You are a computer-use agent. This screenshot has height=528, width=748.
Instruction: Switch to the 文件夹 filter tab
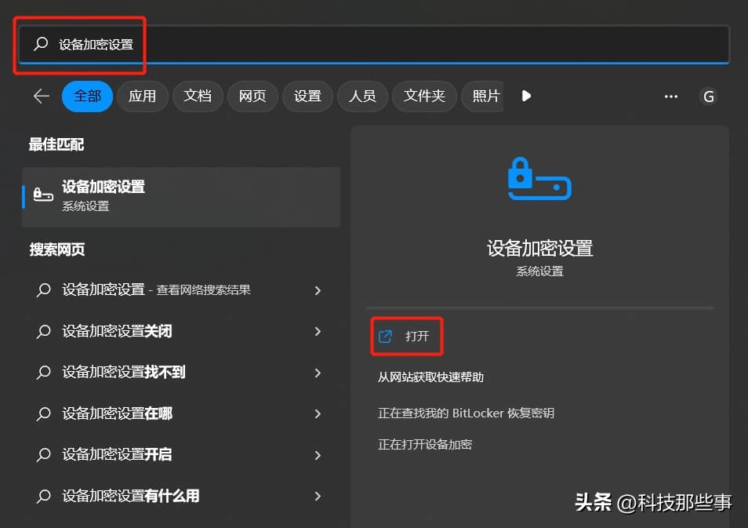[424, 96]
